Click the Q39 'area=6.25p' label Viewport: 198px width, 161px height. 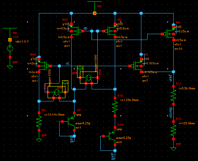pos(124,138)
